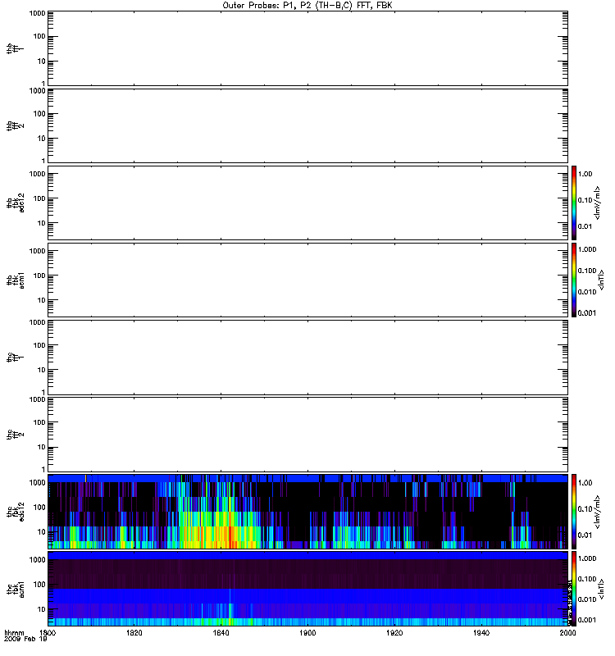Click the "thb fbk edc12" panel axis label
Viewport: 615px width, 656px height.
pyautogui.click(x=16, y=203)
